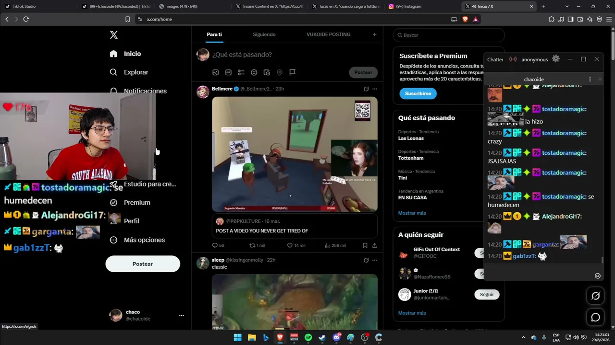Switch to the VUKOIDE POSTING tab
The height and width of the screenshot is (345, 615).
[x=329, y=34]
